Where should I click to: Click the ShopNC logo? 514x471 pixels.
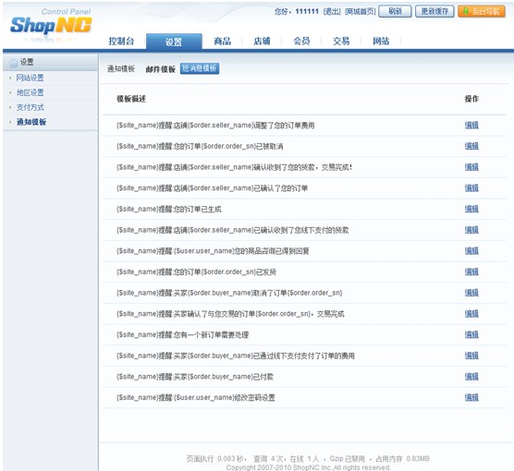coord(51,25)
